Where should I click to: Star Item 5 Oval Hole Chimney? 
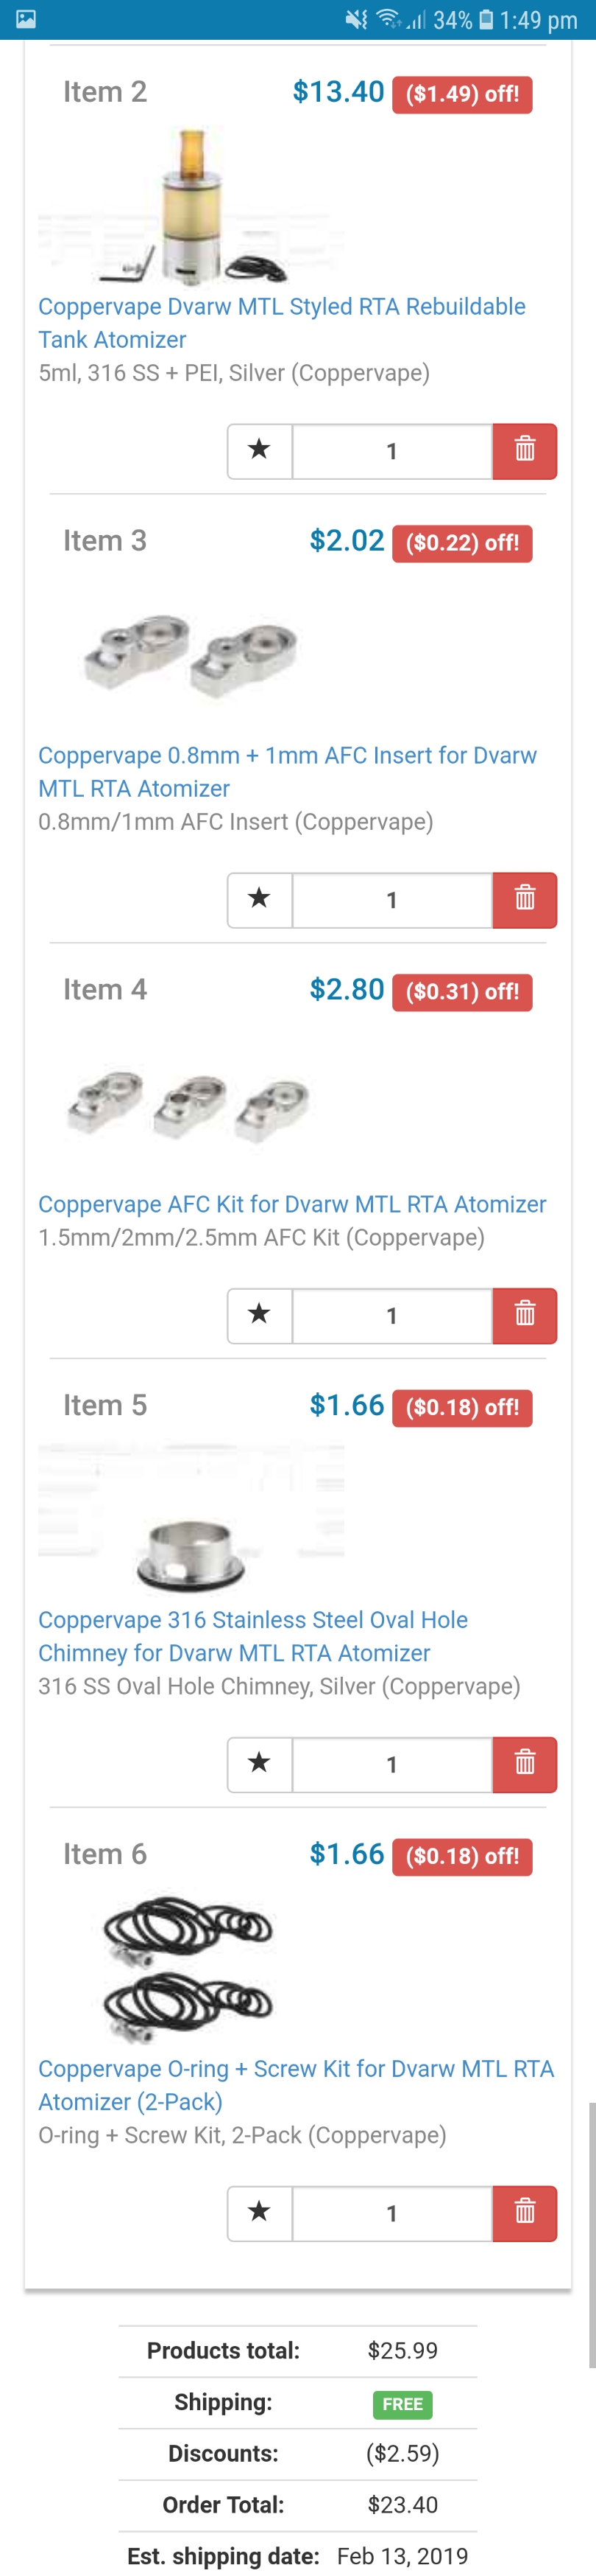click(260, 1764)
